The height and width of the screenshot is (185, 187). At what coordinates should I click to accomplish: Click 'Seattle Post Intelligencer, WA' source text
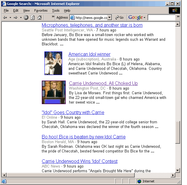pos(67,30)
